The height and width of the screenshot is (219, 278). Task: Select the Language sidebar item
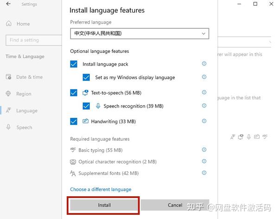tap(22, 110)
